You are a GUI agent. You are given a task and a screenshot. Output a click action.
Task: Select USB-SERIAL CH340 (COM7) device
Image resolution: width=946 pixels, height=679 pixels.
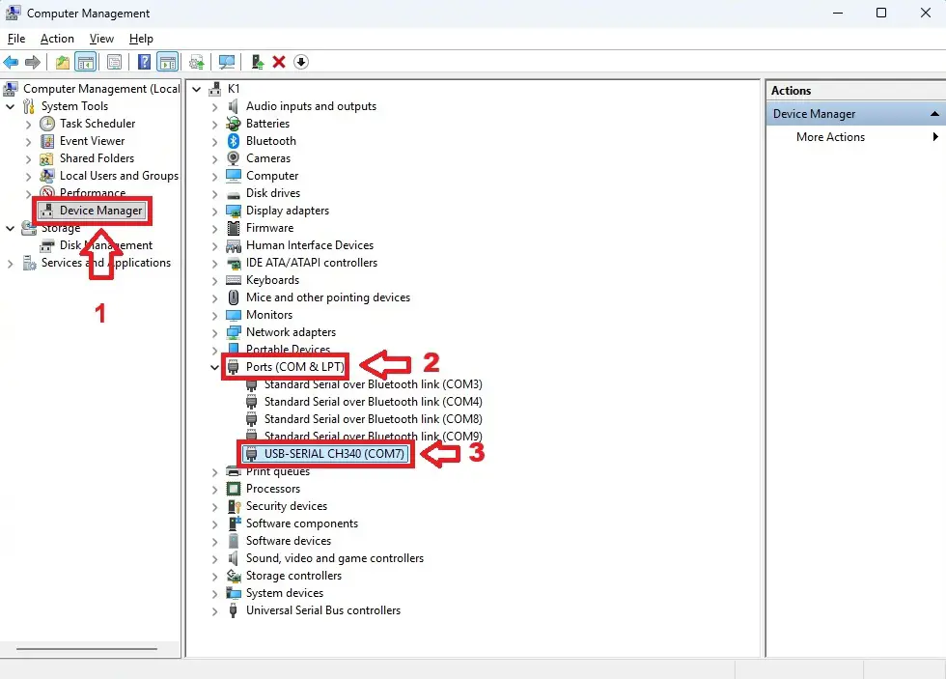(x=324, y=454)
